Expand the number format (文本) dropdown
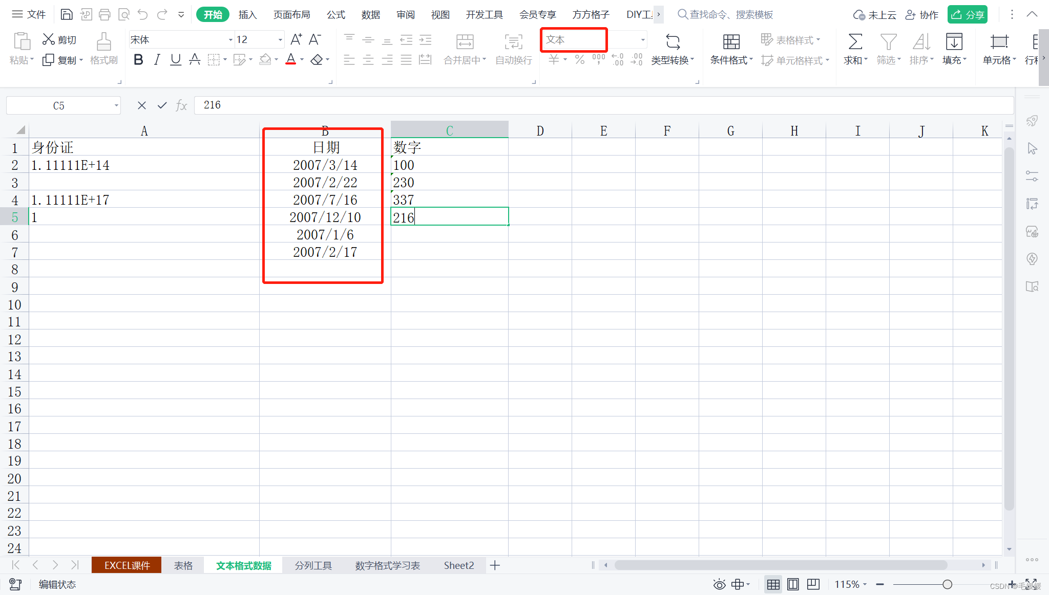Image resolution: width=1049 pixels, height=595 pixels. click(x=642, y=39)
